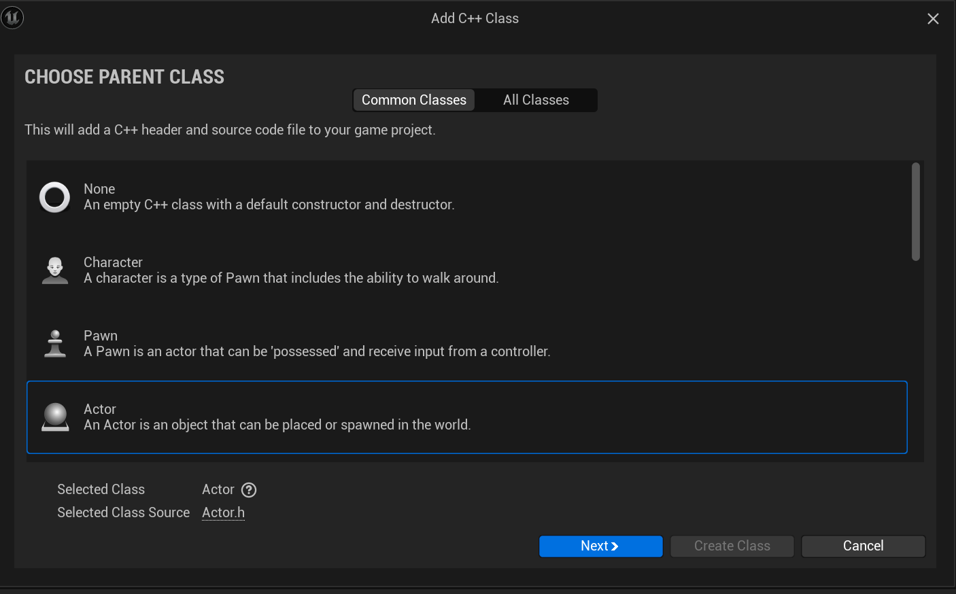Screen dimensions: 956x594
Task: Switch to Common Classes tab
Action: [414, 100]
